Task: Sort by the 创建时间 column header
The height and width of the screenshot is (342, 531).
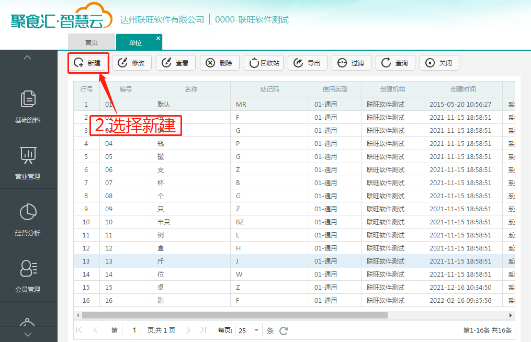Action: 463,89
